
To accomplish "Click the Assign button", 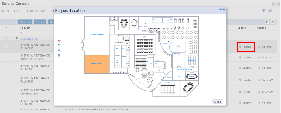I will pyautogui.click(x=40, y=22).
